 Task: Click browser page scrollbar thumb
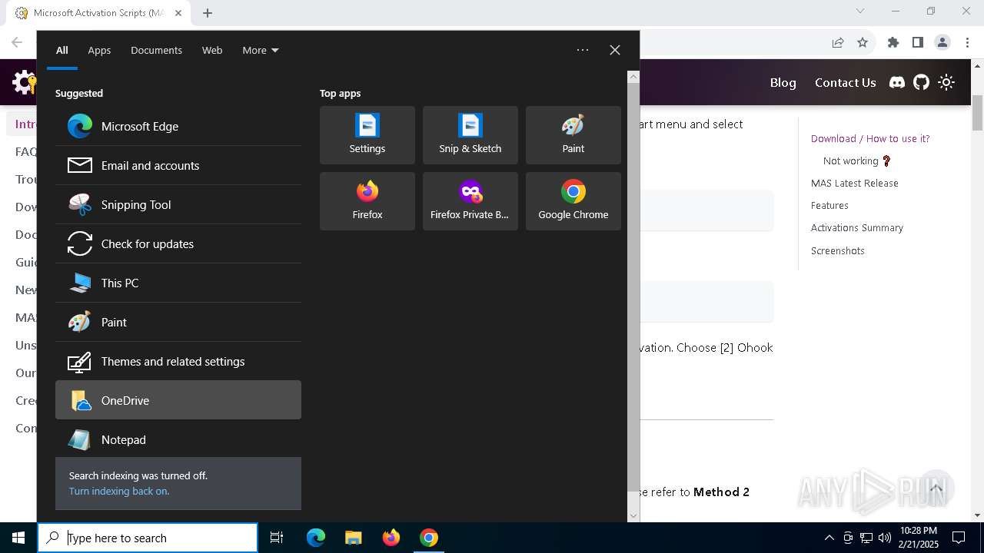tap(978, 112)
